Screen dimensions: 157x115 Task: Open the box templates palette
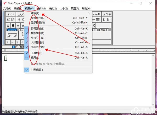[x=107, y=20]
